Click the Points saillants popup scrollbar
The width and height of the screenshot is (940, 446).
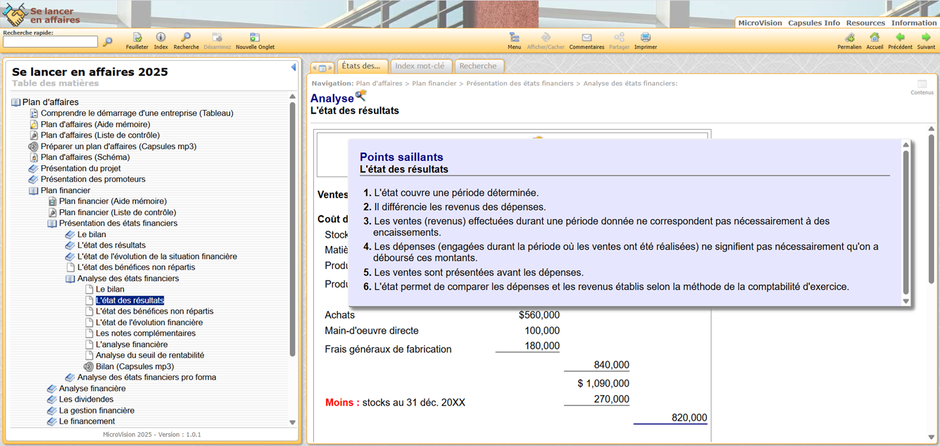905,222
